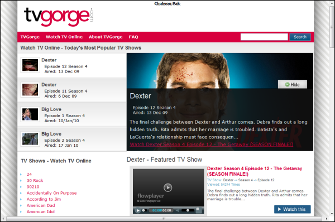Click the horizontal scrollbar thumb

tap(164, 219)
